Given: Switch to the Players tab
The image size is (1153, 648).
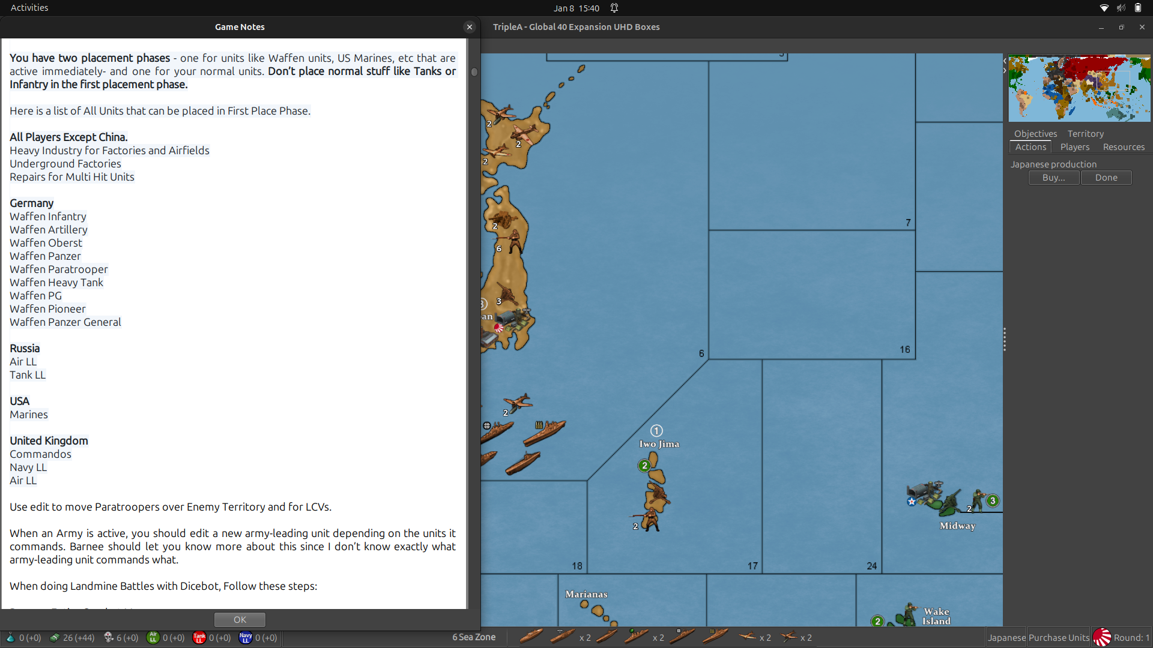Looking at the screenshot, I should tap(1074, 146).
